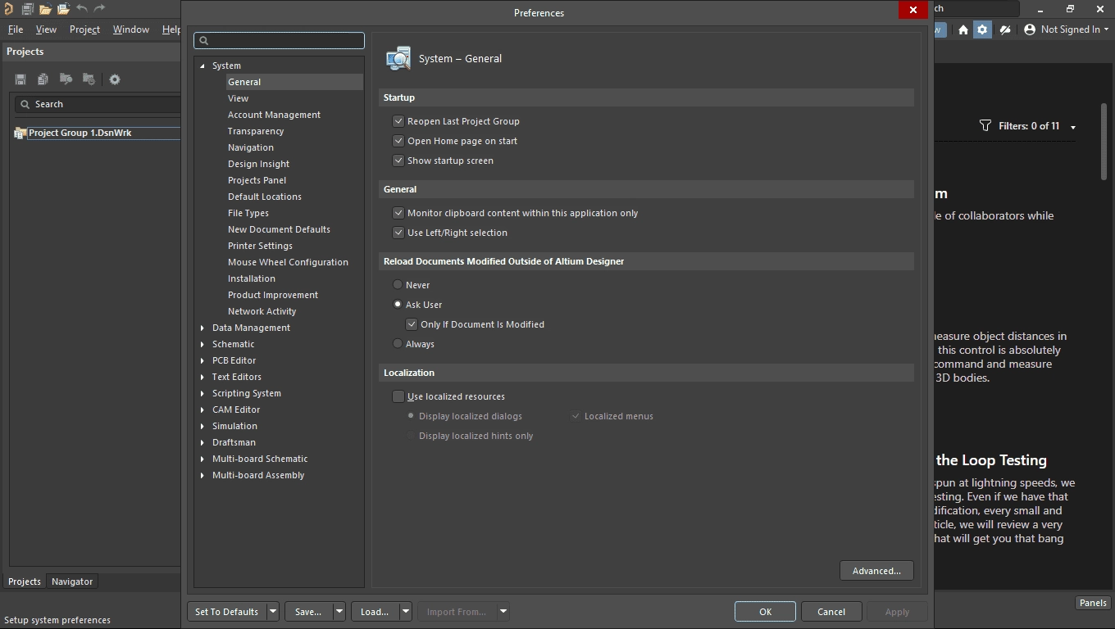The image size is (1115, 629).
Task: Open Set To Defaults dropdown arrow
Action: click(x=273, y=612)
